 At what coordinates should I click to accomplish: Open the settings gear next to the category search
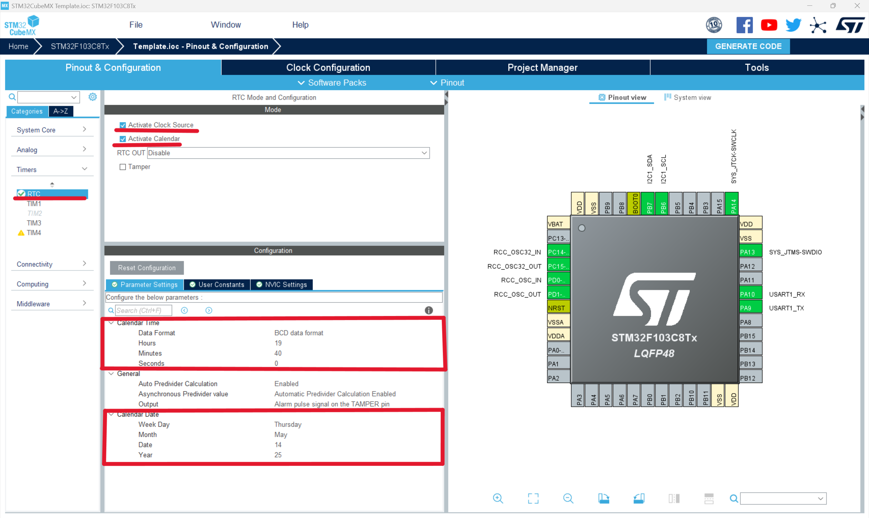click(x=92, y=97)
